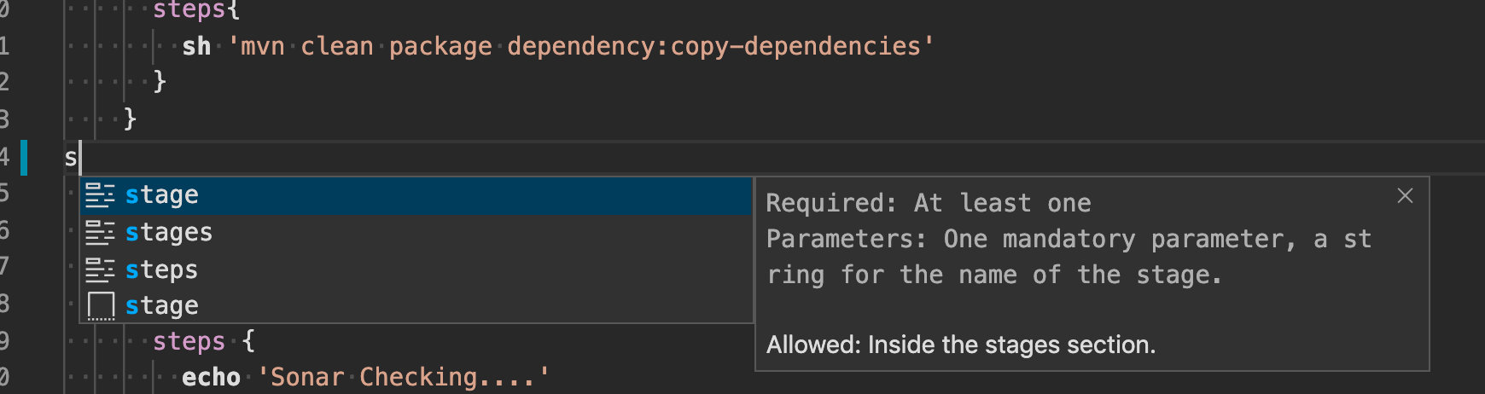This screenshot has width=1485, height=394.
Task: Click the 'Parameters: One mandatory parameter' line
Action: 1069,240
